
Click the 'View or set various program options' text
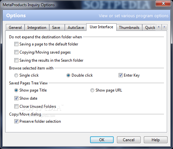[133, 16]
